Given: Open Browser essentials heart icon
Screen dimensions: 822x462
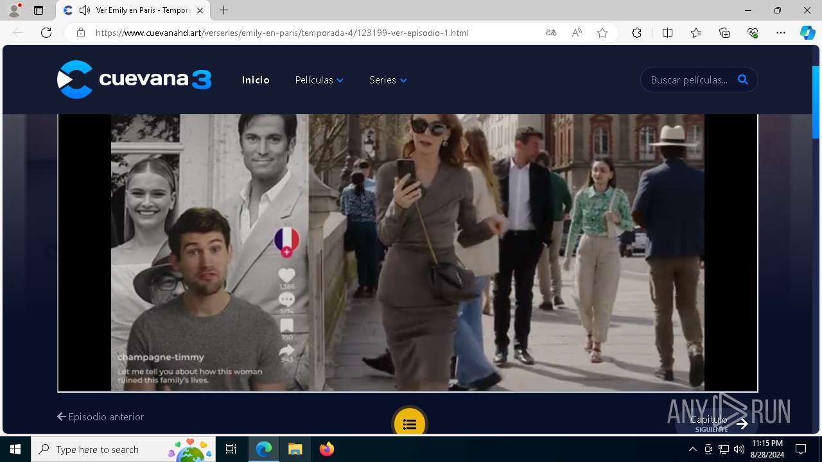Looking at the screenshot, I should pos(753,33).
